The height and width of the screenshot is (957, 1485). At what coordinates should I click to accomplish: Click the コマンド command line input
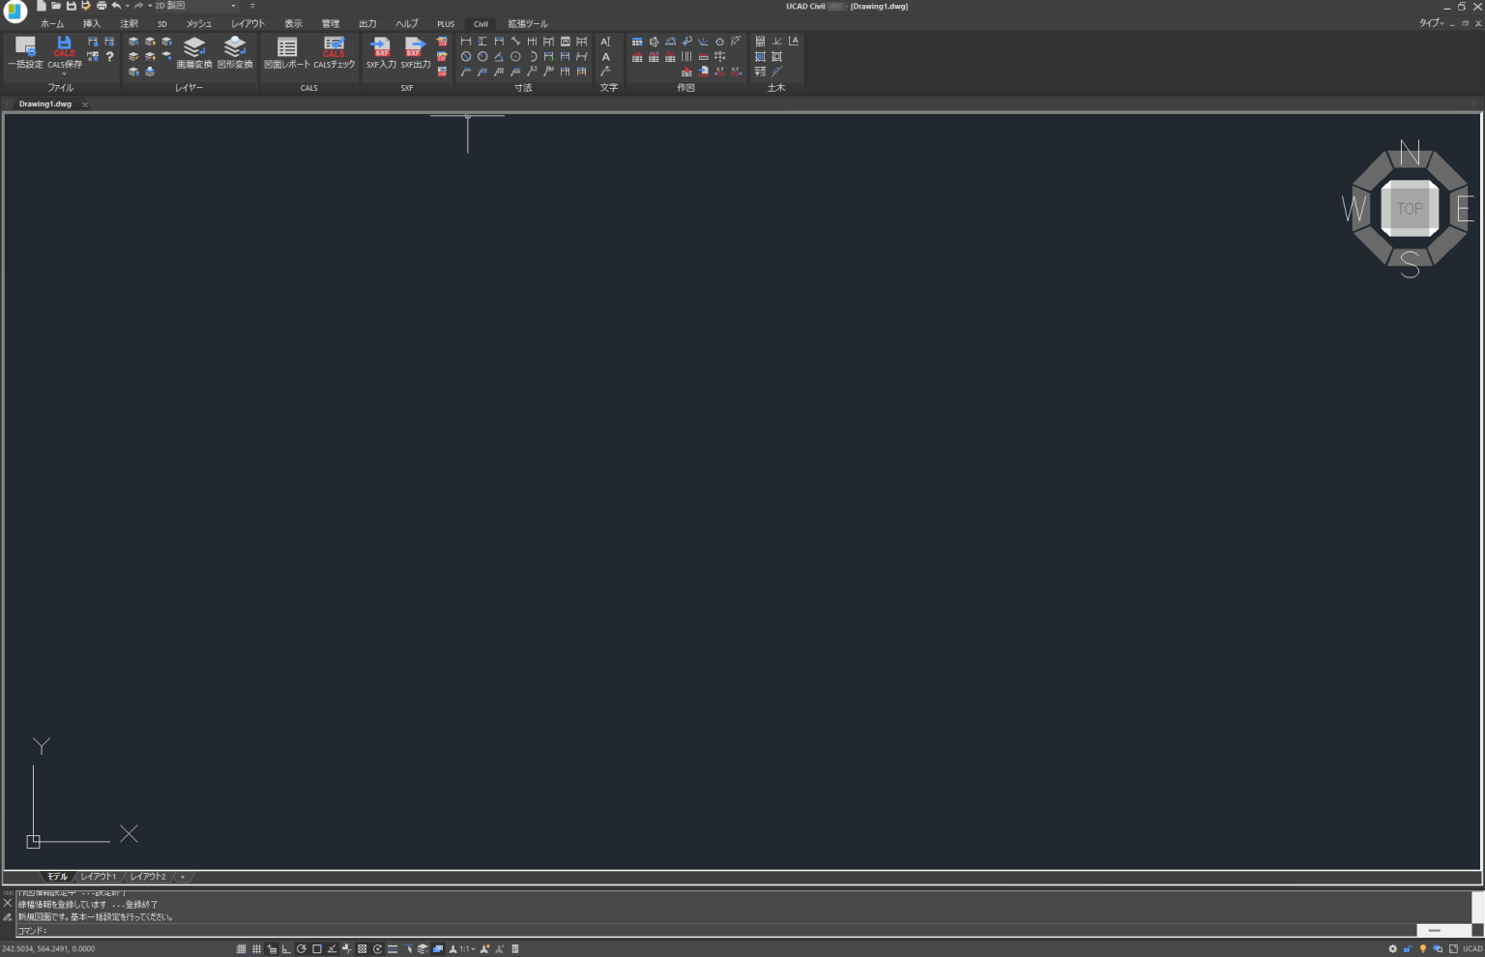pos(715,931)
